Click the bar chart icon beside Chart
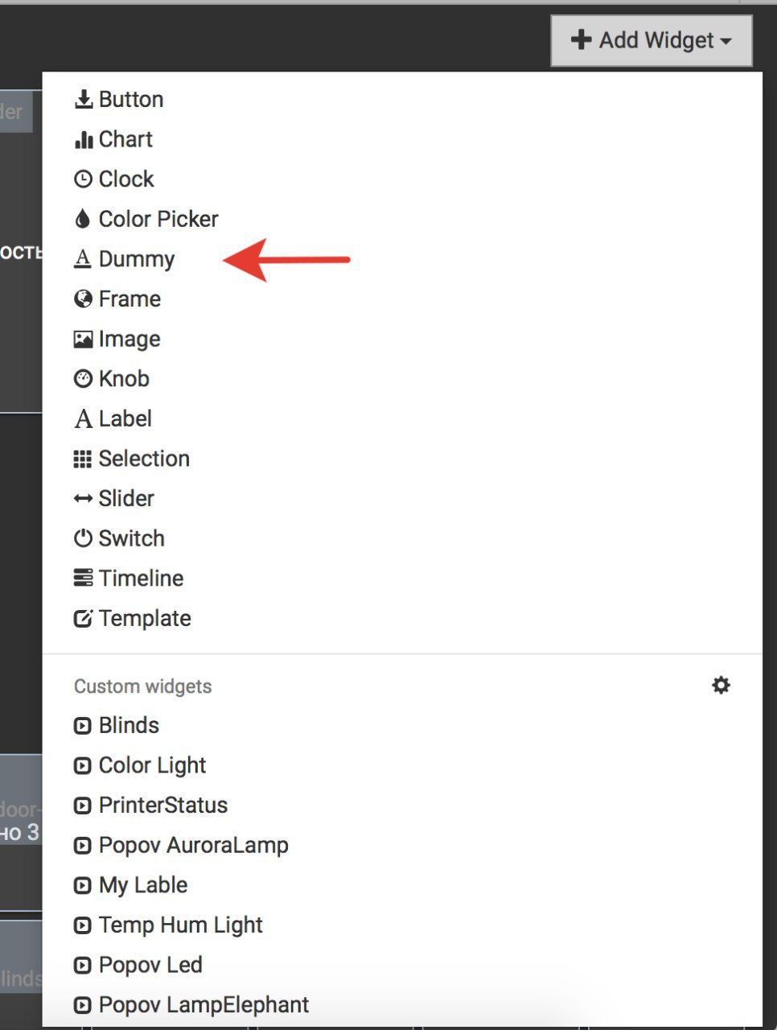Screen dimensions: 777x1030 (84, 140)
